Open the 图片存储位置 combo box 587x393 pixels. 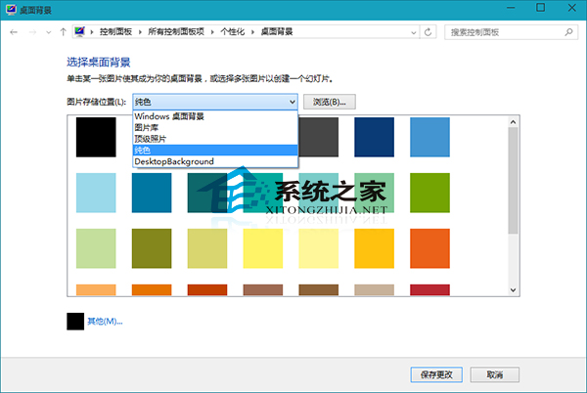pos(214,102)
